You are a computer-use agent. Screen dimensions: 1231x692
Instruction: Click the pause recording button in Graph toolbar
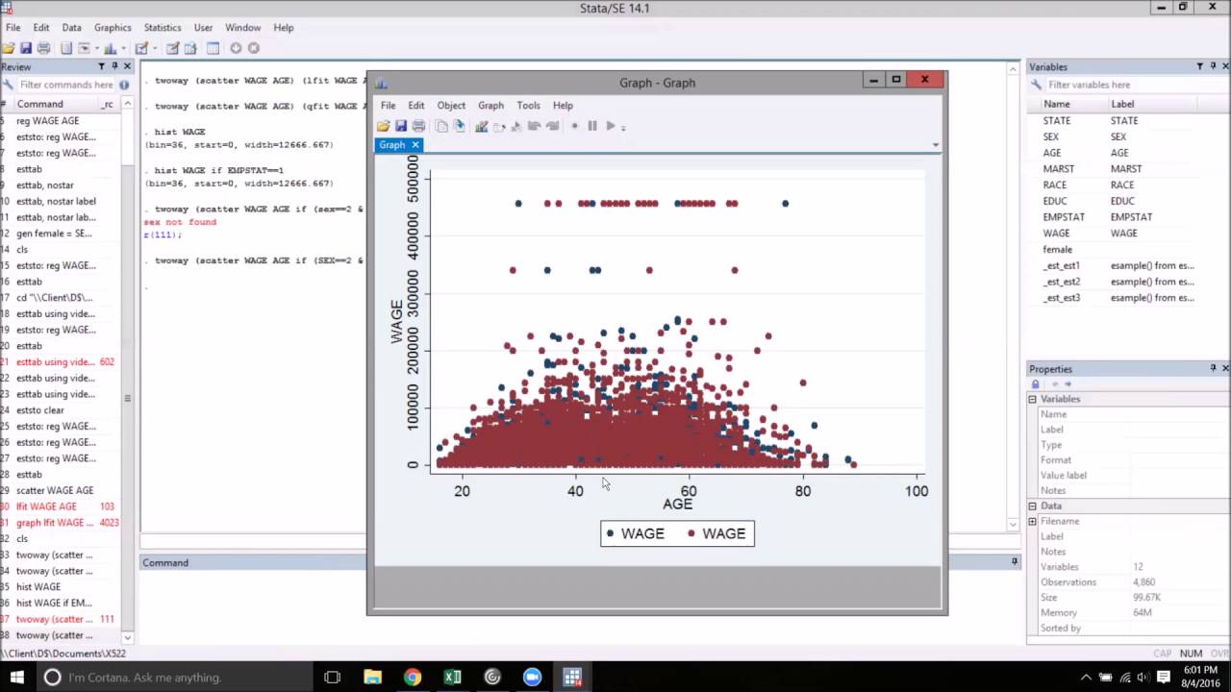pyautogui.click(x=592, y=126)
